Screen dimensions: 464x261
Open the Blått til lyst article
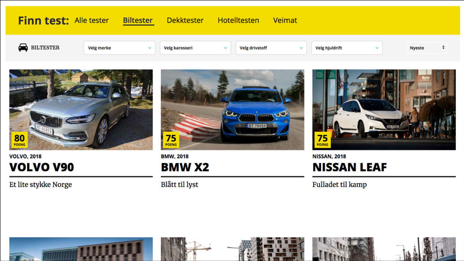click(x=180, y=185)
